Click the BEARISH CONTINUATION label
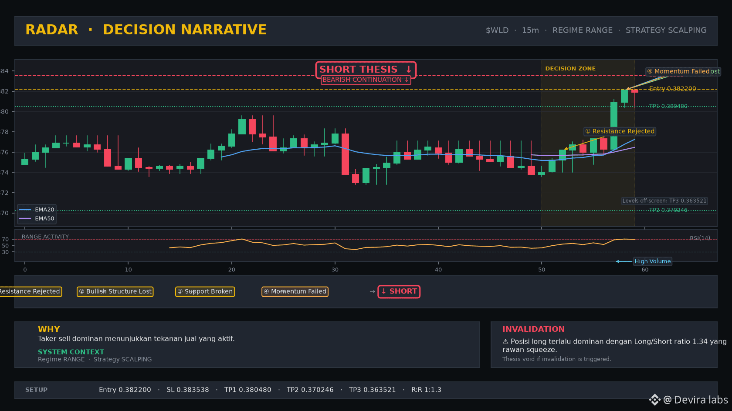Viewport: 732px width, 411px height. pos(366,80)
